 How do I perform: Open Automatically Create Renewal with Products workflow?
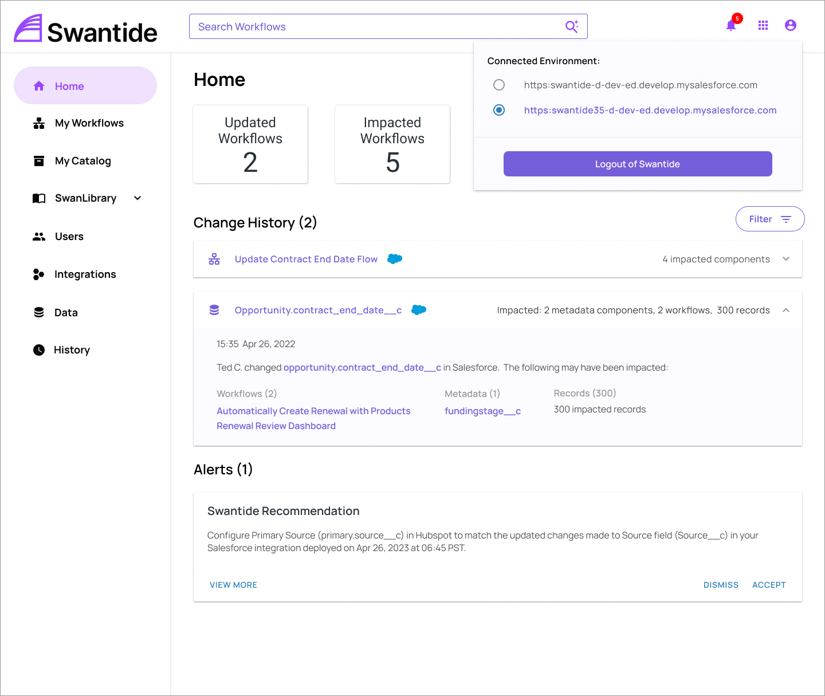tap(313, 411)
